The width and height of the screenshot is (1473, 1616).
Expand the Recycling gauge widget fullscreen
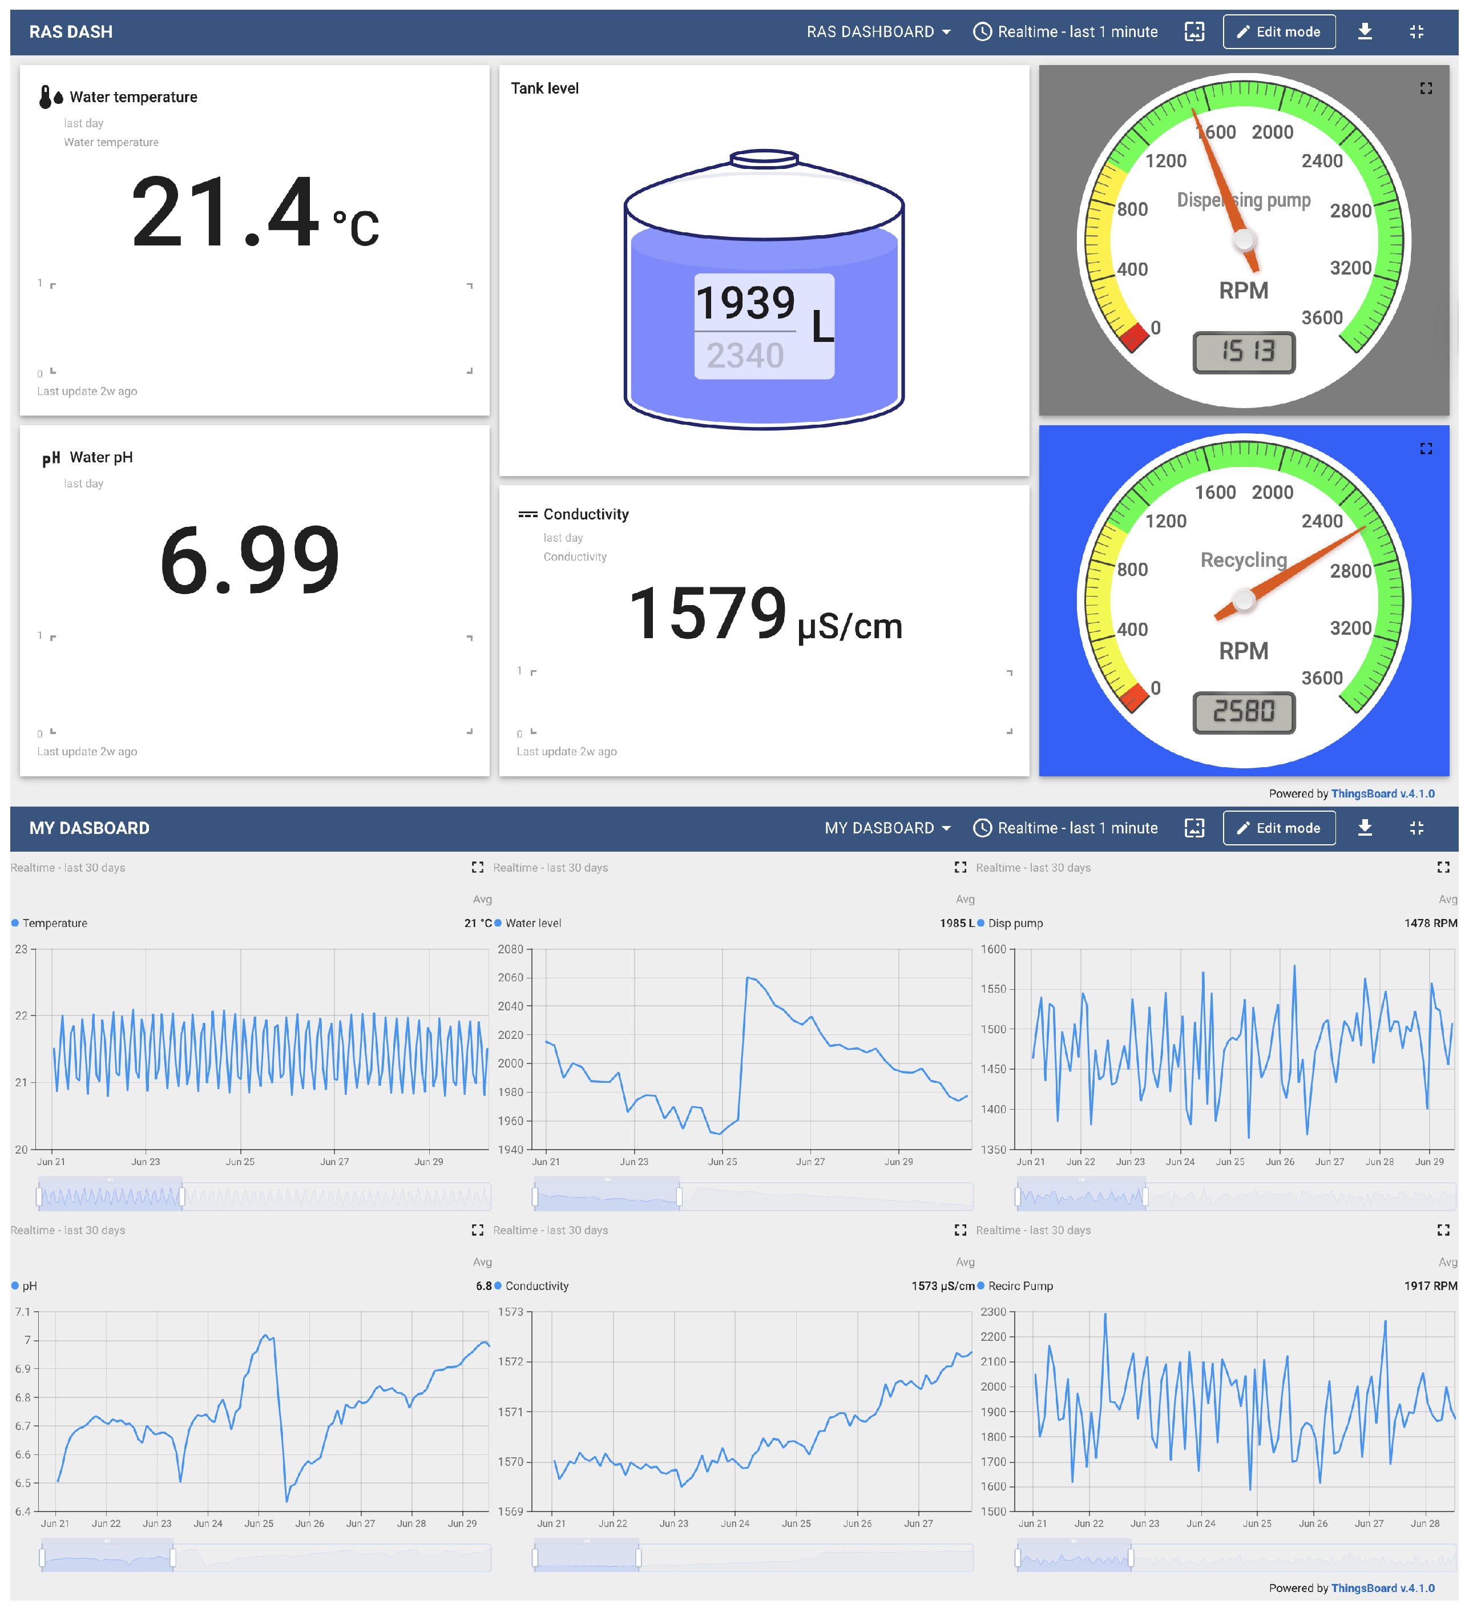coord(1426,449)
